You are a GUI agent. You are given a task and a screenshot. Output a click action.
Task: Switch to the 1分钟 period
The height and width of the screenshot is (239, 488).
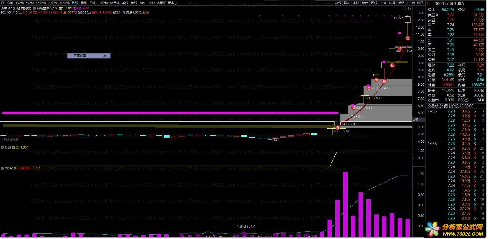pyautogui.click(x=20, y=3)
